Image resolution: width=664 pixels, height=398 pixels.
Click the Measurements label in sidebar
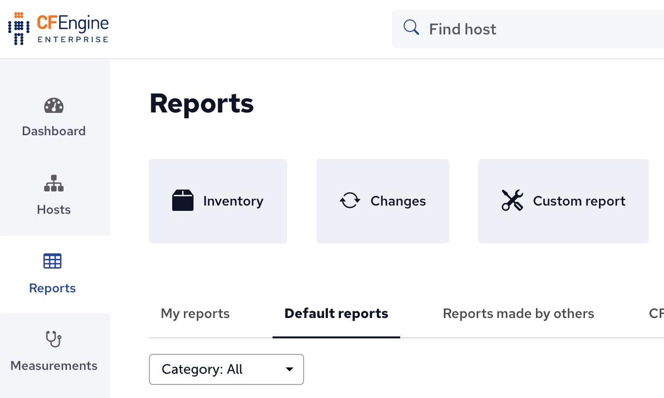[x=54, y=366]
